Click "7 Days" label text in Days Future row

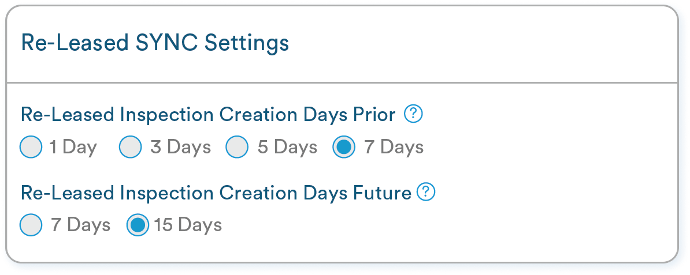(80, 225)
